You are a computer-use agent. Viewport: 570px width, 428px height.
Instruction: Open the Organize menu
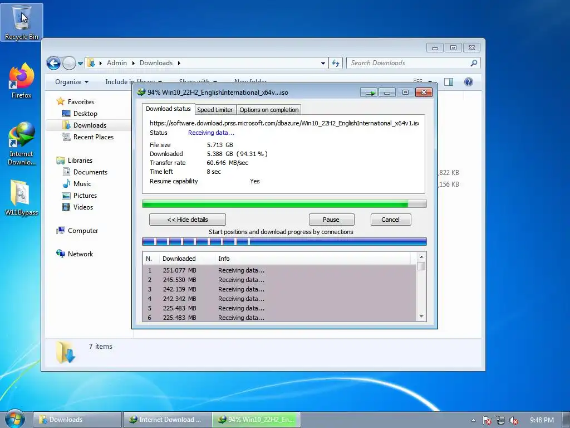pos(72,82)
